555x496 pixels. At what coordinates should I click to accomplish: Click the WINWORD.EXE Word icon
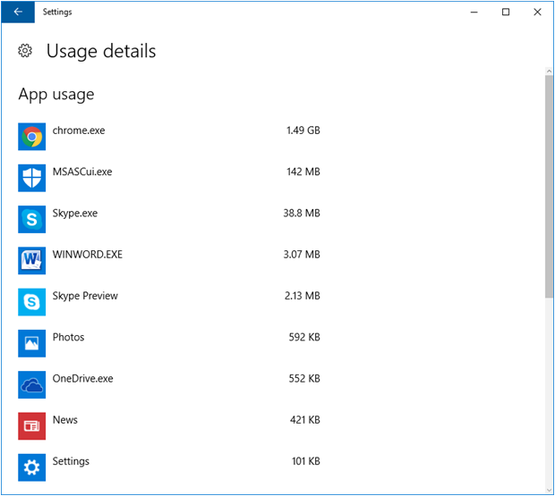(32, 260)
